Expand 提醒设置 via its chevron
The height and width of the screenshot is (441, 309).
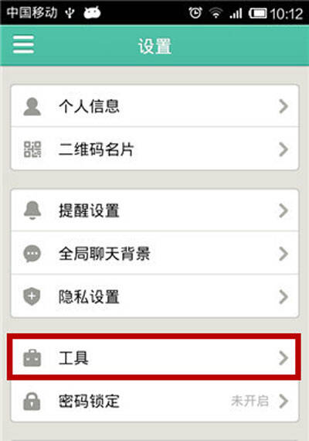tap(284, 210)
